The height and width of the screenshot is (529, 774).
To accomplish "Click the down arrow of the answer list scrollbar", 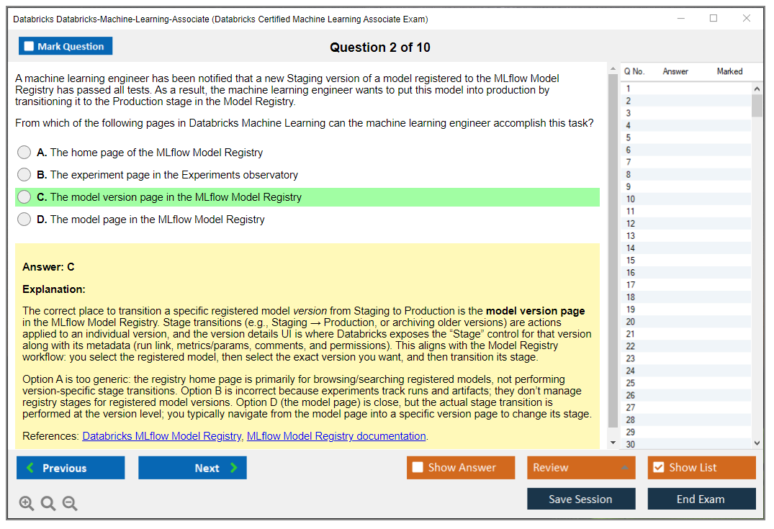I will point(757,443).
